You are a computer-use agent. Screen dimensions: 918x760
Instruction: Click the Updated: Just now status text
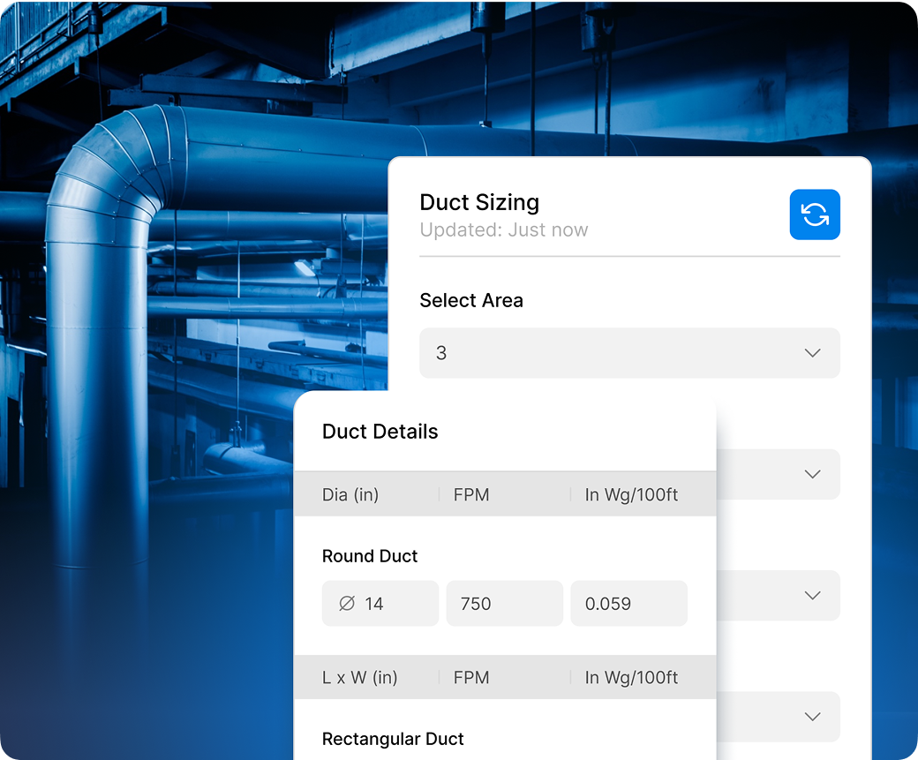point(503,230)
